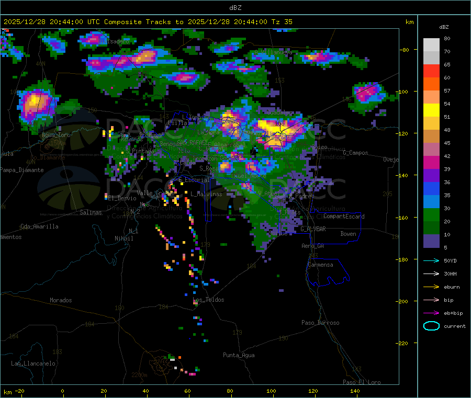Click the 'Pampa_Diamante' place label
Image resolution: width=471 pixels, height=398 pixels.
[x=21, y=170]
